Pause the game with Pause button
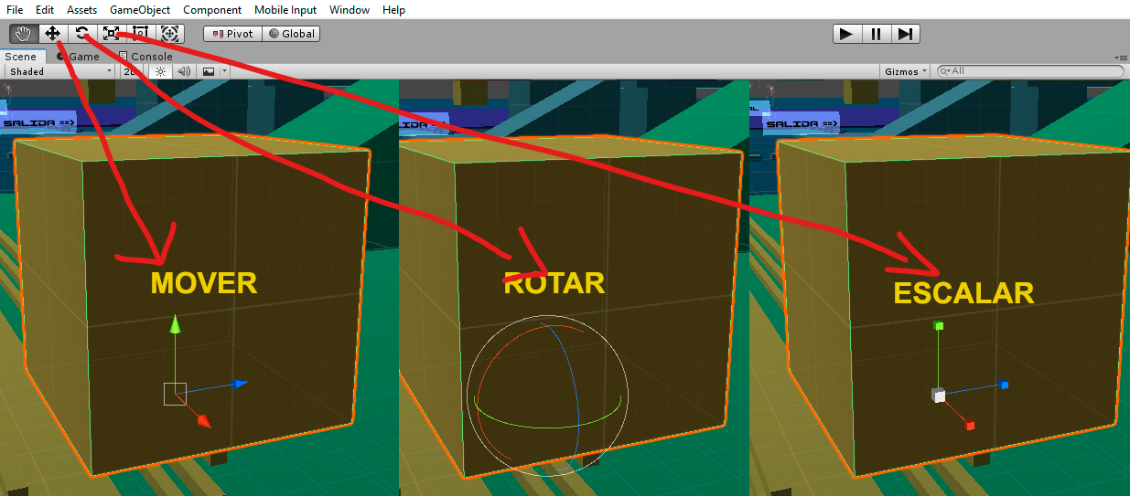 coord(876,34)
